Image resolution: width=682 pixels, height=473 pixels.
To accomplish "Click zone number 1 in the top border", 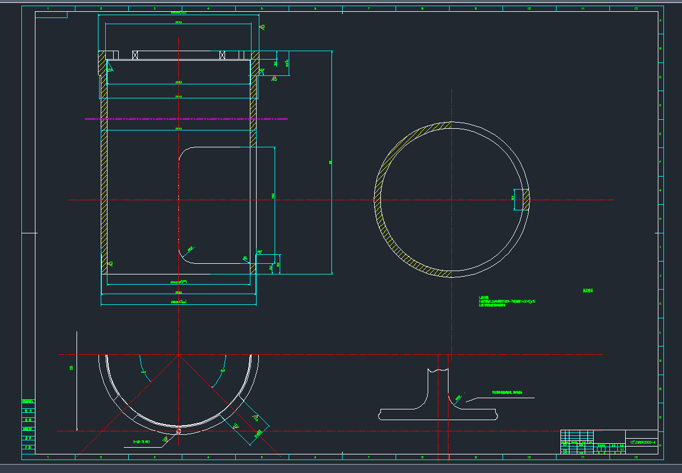I will [48, 8].
